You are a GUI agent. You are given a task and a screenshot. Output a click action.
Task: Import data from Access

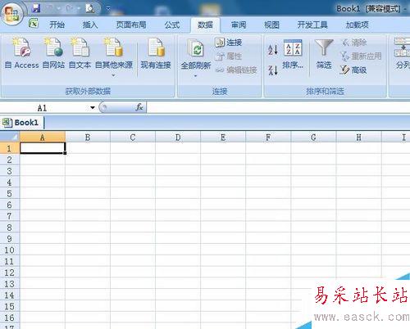click(x=21, y=54)
